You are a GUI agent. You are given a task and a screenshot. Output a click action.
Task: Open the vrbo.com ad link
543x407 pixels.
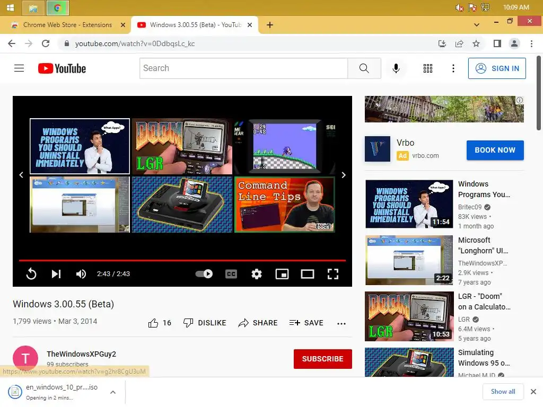pyautogui.click(x=425, y=156)
